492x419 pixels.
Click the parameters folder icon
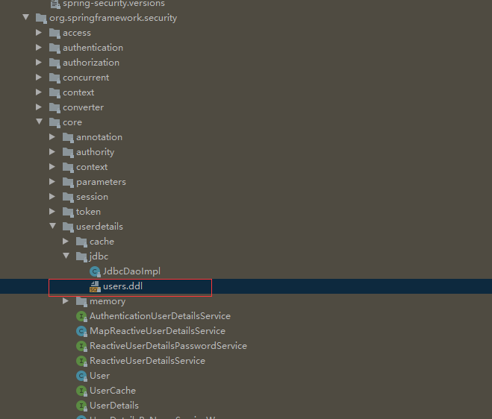click(x=69, y=182)
